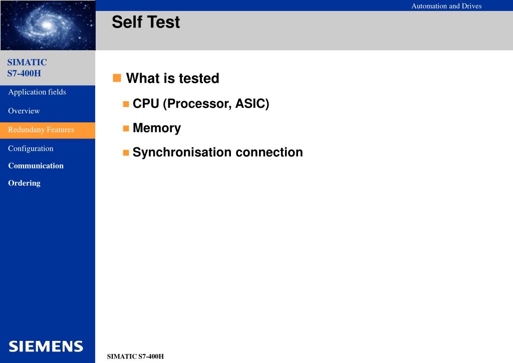Click the Synchronisation connection text
The height and width of the screenshot is (363, 513).
point(218,152)
